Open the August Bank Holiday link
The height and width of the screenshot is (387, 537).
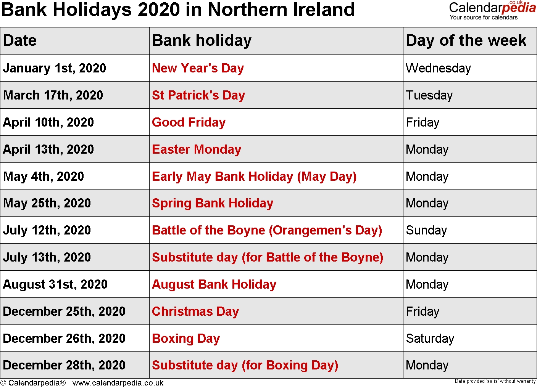click(x=214, y=284)
